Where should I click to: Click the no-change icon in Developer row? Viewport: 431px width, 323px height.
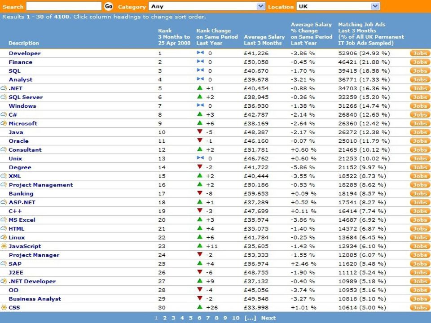200,52
